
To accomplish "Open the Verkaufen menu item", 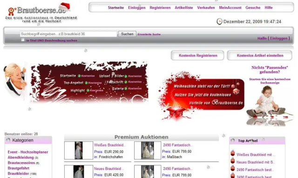I will 206,7.
